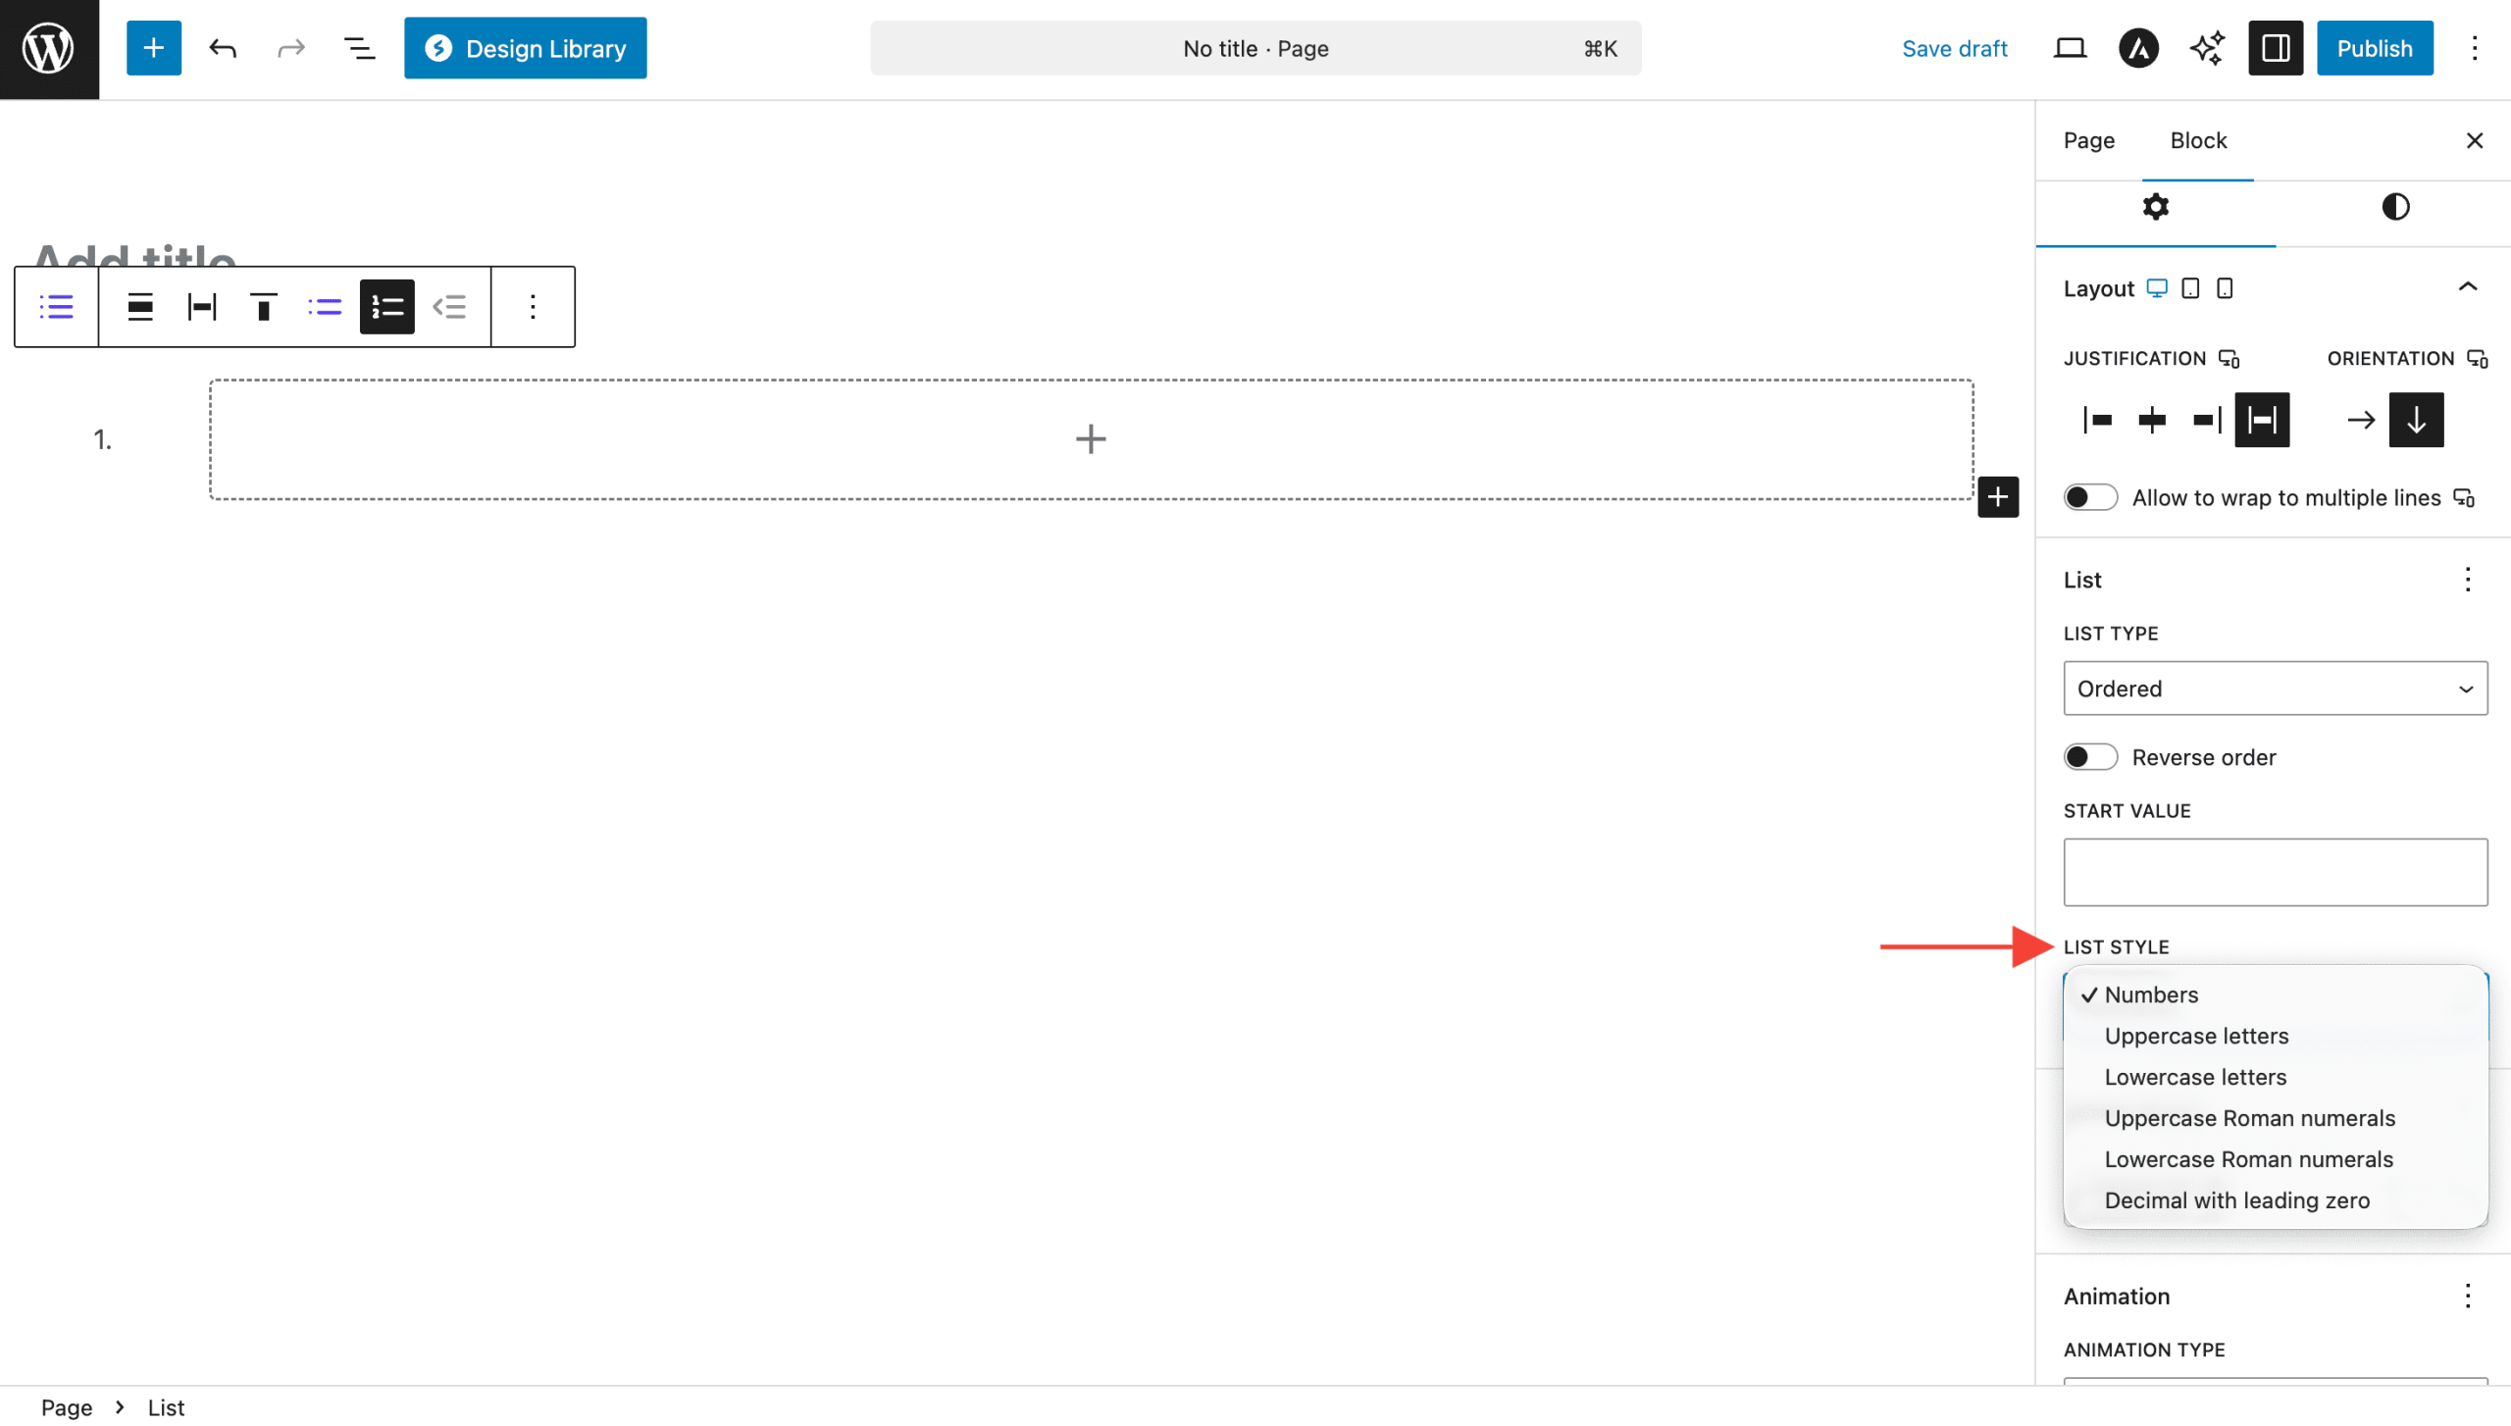Screen dimensions: 2511x1426
Task: Click the Publish button
Action: [x=2374, y=48]
